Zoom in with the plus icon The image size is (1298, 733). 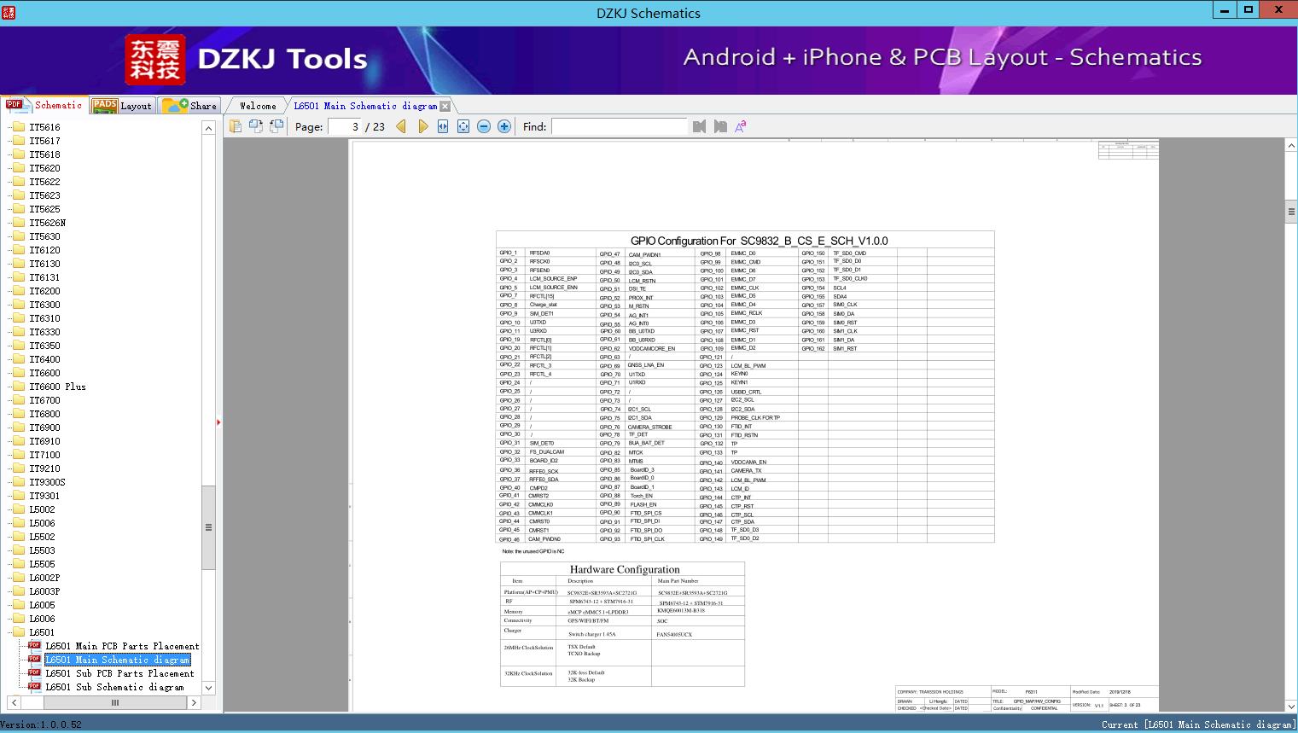504,126
